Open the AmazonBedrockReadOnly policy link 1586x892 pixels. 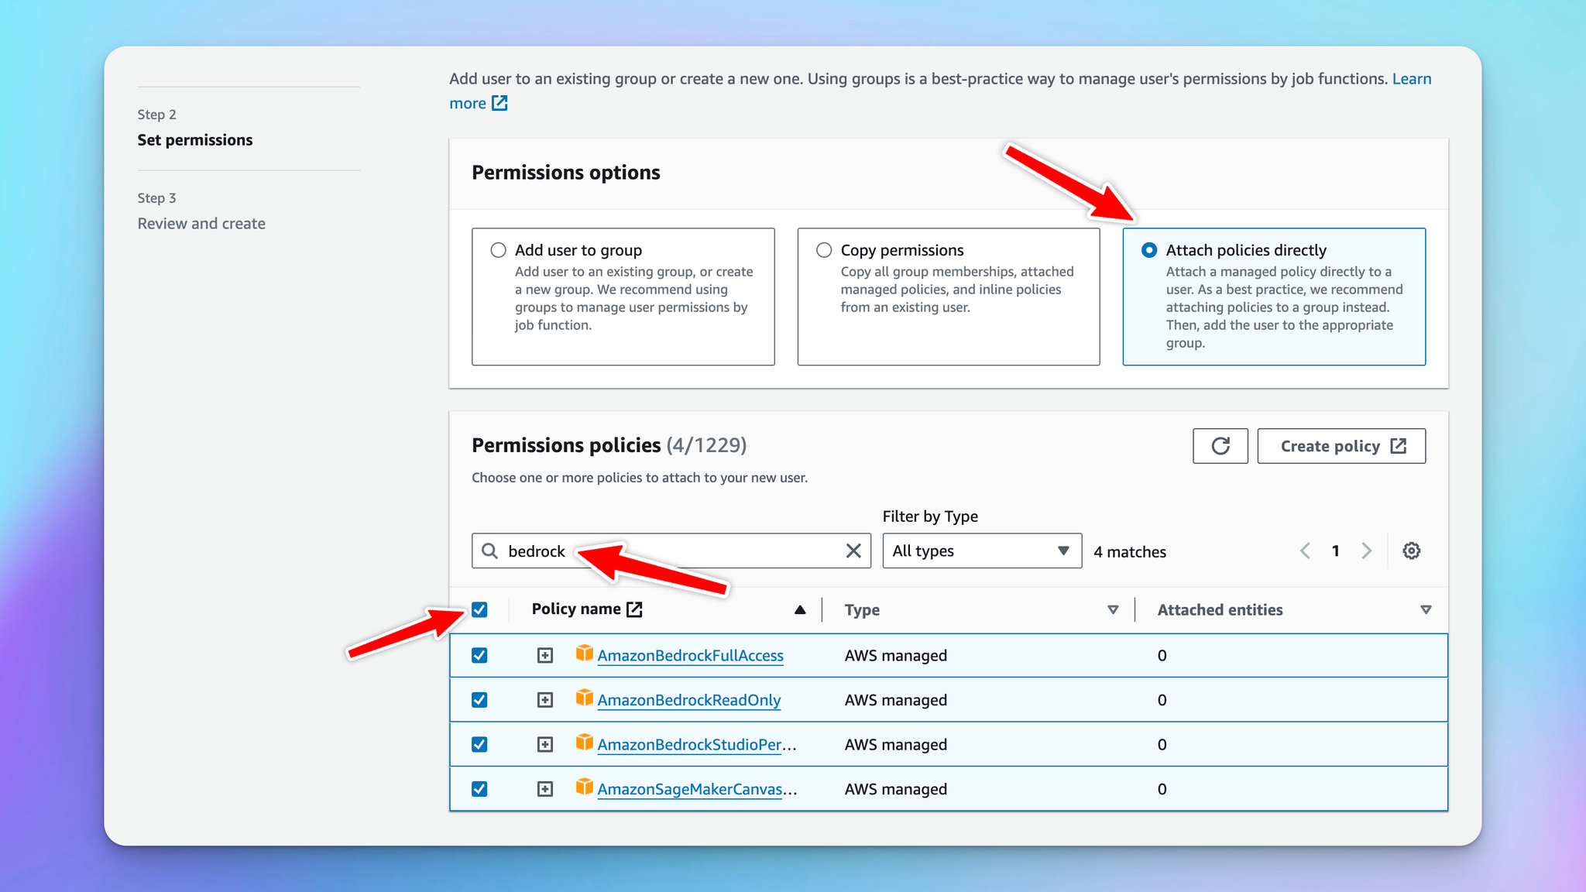pyautogui.click(x=689, y=700)
